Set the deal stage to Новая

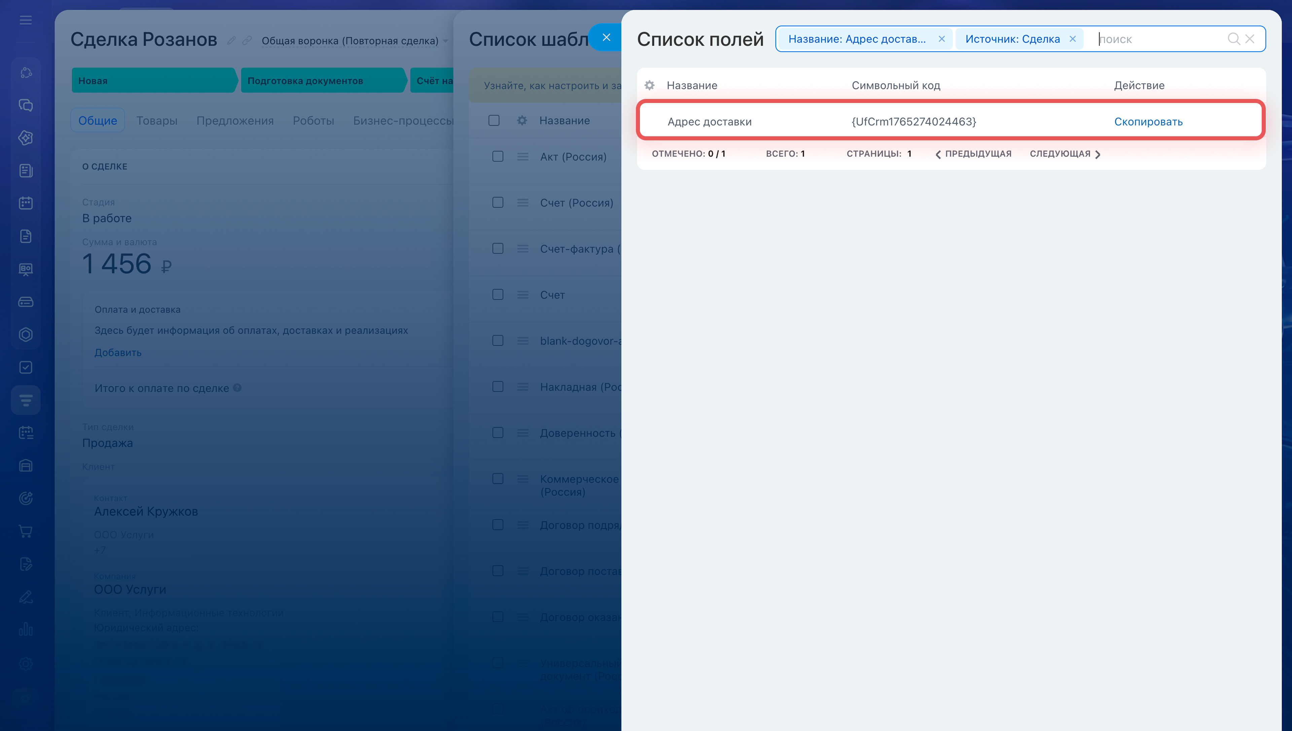pyautogui.click(x=154, y=80)
